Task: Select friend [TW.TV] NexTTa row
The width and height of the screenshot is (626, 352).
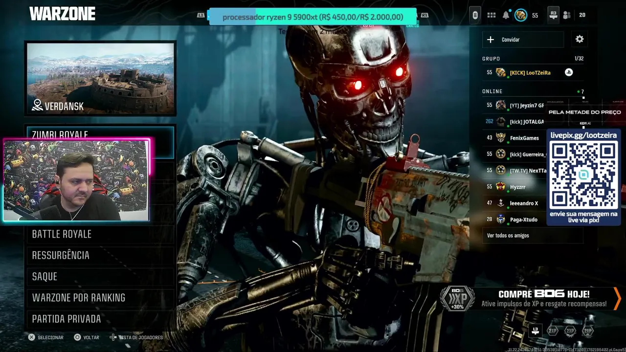Action: coord(514,171)
